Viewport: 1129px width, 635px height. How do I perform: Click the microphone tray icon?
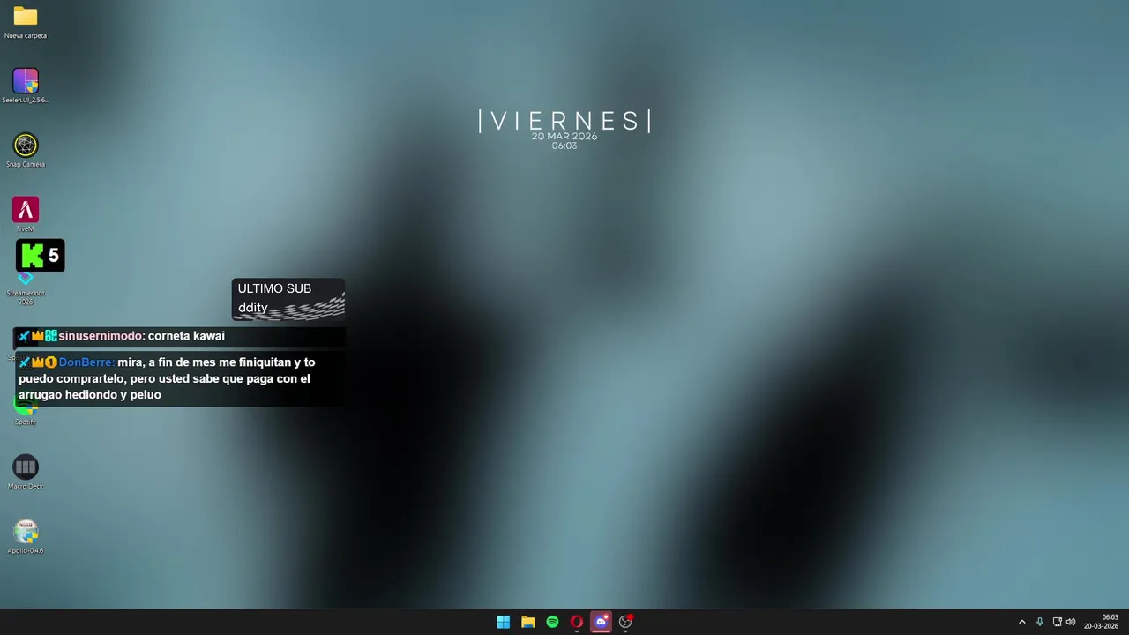(x=1040, y=622)
